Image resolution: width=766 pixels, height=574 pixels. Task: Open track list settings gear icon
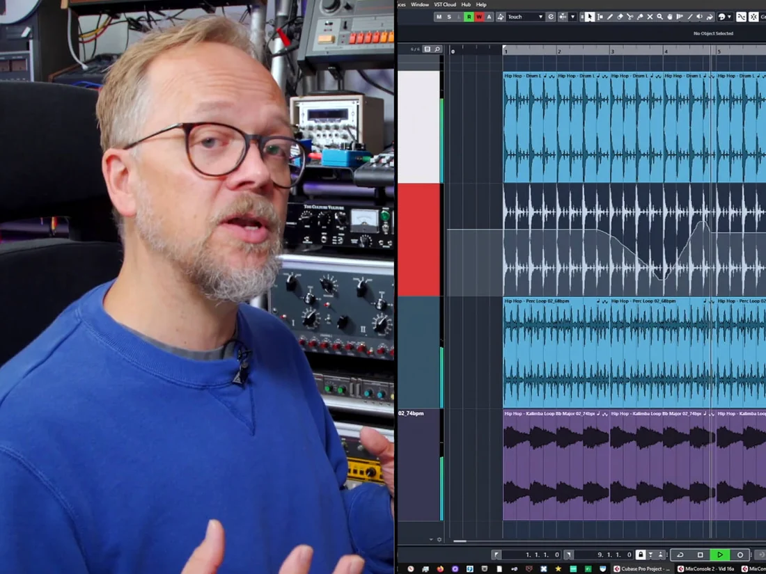[x=439, y=539]
